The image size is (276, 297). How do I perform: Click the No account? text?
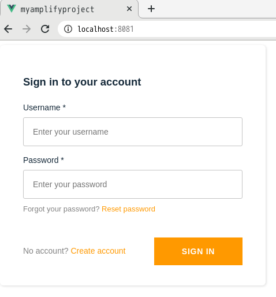(46, 251)
